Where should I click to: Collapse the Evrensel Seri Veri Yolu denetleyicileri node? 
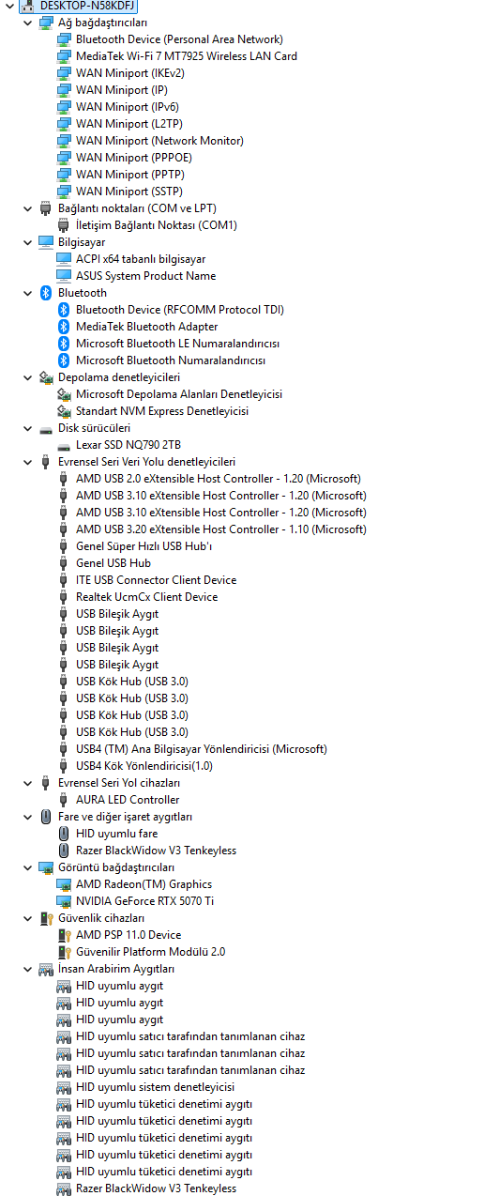(27, 462)
